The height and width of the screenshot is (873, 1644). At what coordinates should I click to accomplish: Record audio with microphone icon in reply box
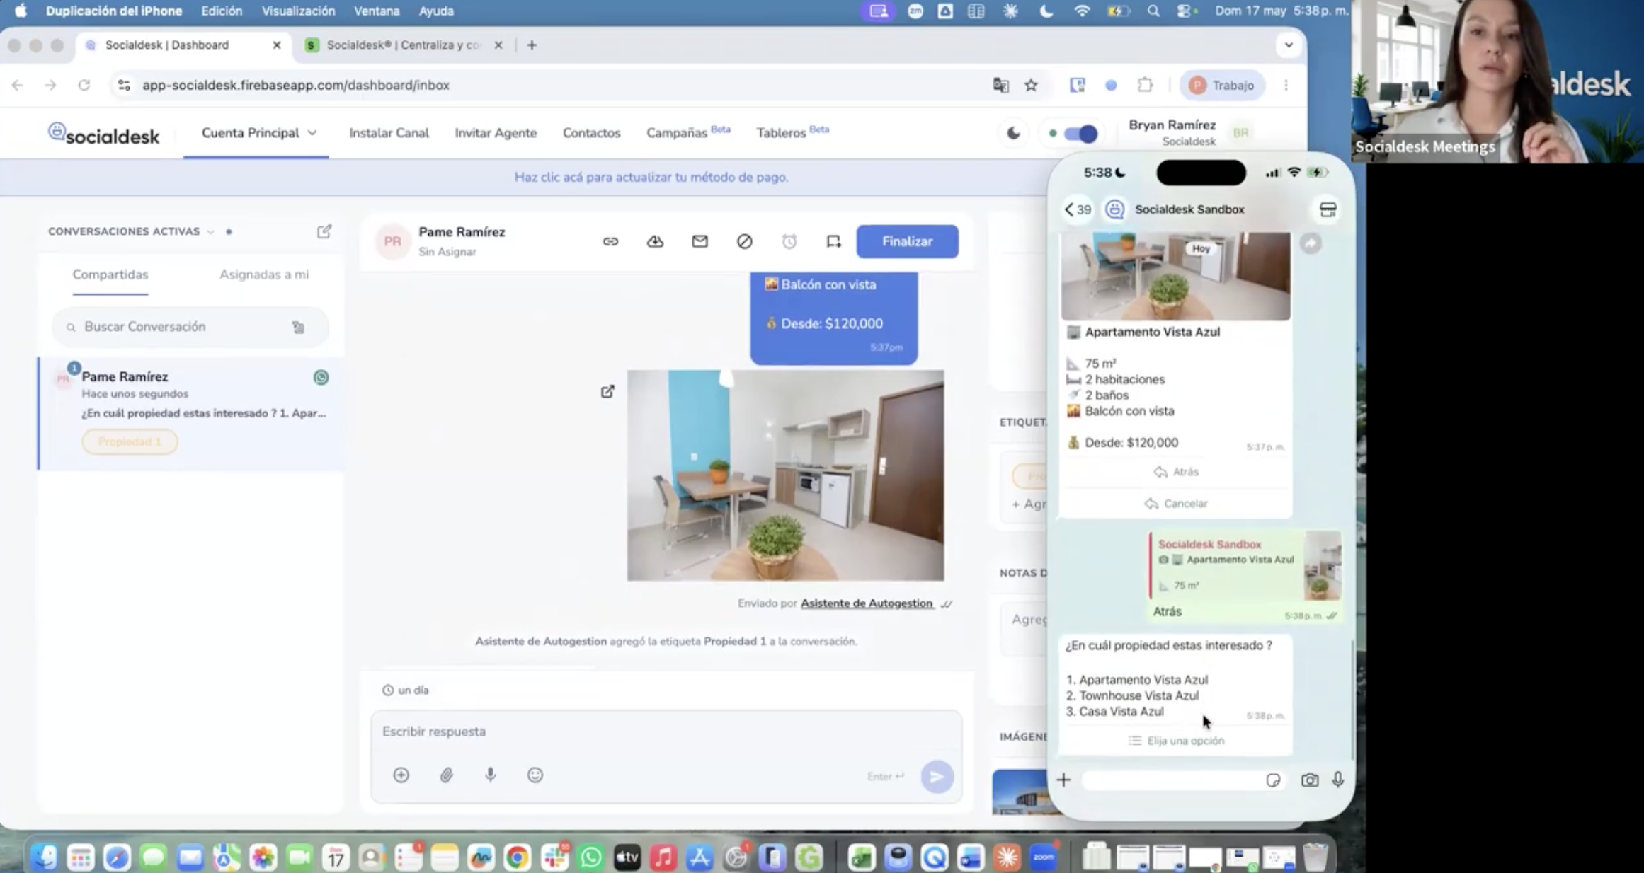click(490, 775)
